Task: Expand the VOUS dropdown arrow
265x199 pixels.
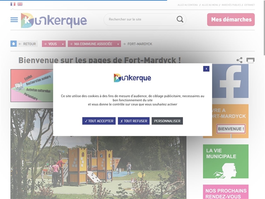Action: coord(63,44)
